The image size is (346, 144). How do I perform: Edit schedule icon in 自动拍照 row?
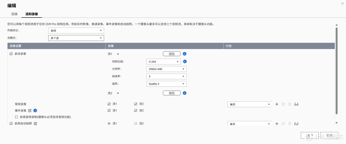click(x=283, y=124)
